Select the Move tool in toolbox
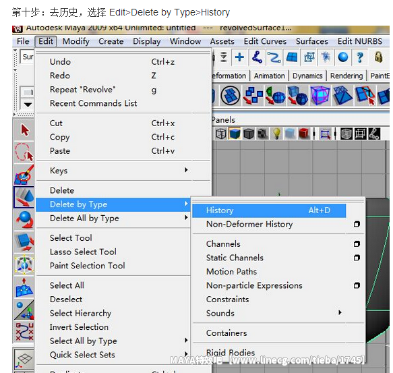This screenshot has width=393, height=373. tap(24, 197)
